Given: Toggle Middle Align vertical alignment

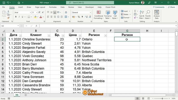Looking at the screenshot, I should click(x=51, y=12).
